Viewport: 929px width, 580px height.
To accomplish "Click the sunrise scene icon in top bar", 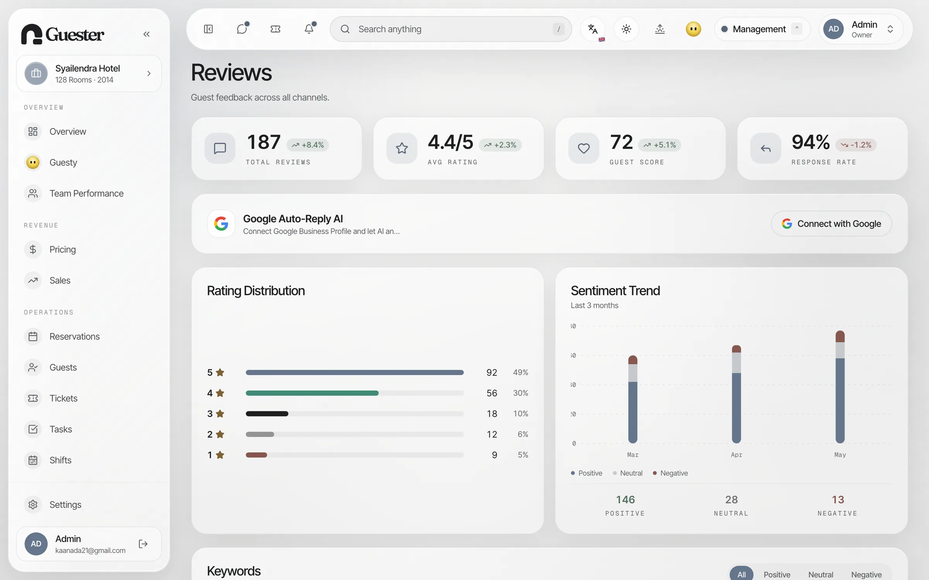I will pyautogui.click(x=660, y=29).
